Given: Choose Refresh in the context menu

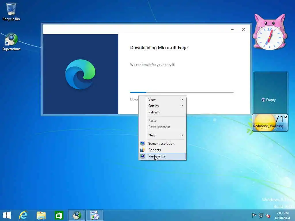Looking at the screenshot, I should click(x=162, y=112).
